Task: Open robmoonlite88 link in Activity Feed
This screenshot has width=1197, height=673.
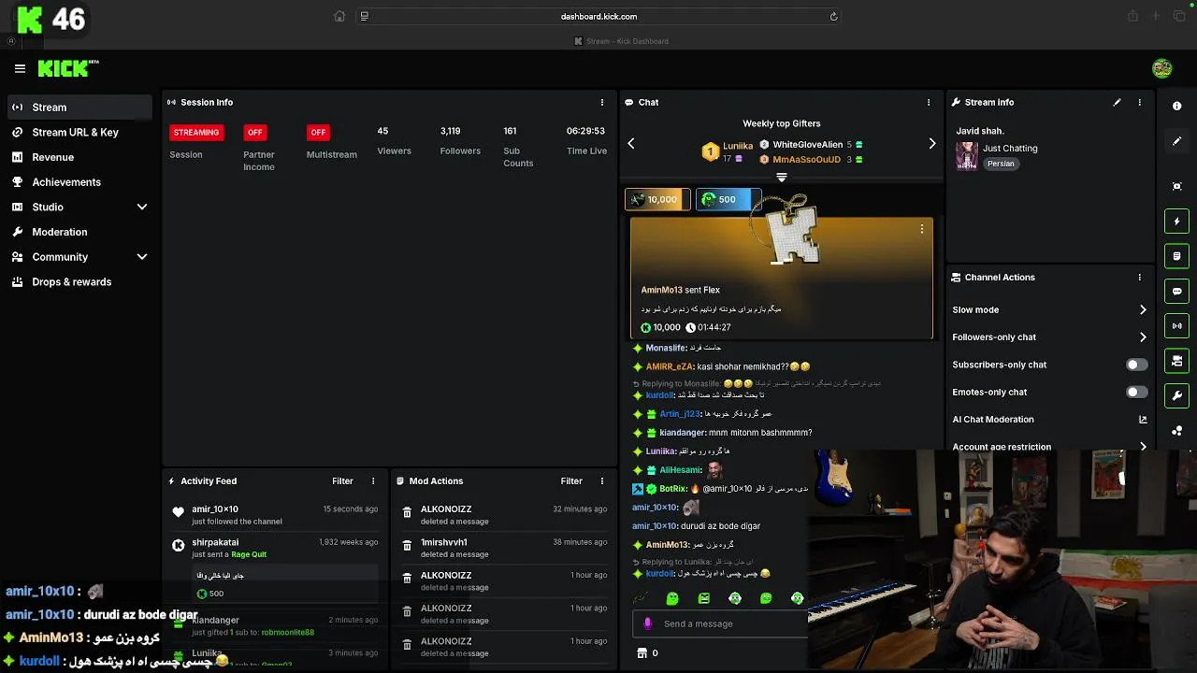Action: (x=288, y=633)
